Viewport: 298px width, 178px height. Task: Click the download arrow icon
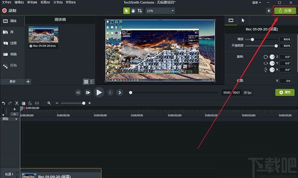point(269,11)
